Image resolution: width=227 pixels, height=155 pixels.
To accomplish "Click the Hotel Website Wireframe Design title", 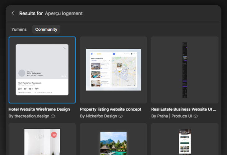I will click(x=39, y=109).
